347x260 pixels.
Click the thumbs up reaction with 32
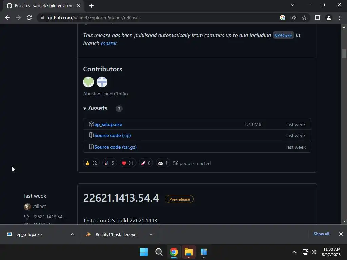(x=91, y=163)
